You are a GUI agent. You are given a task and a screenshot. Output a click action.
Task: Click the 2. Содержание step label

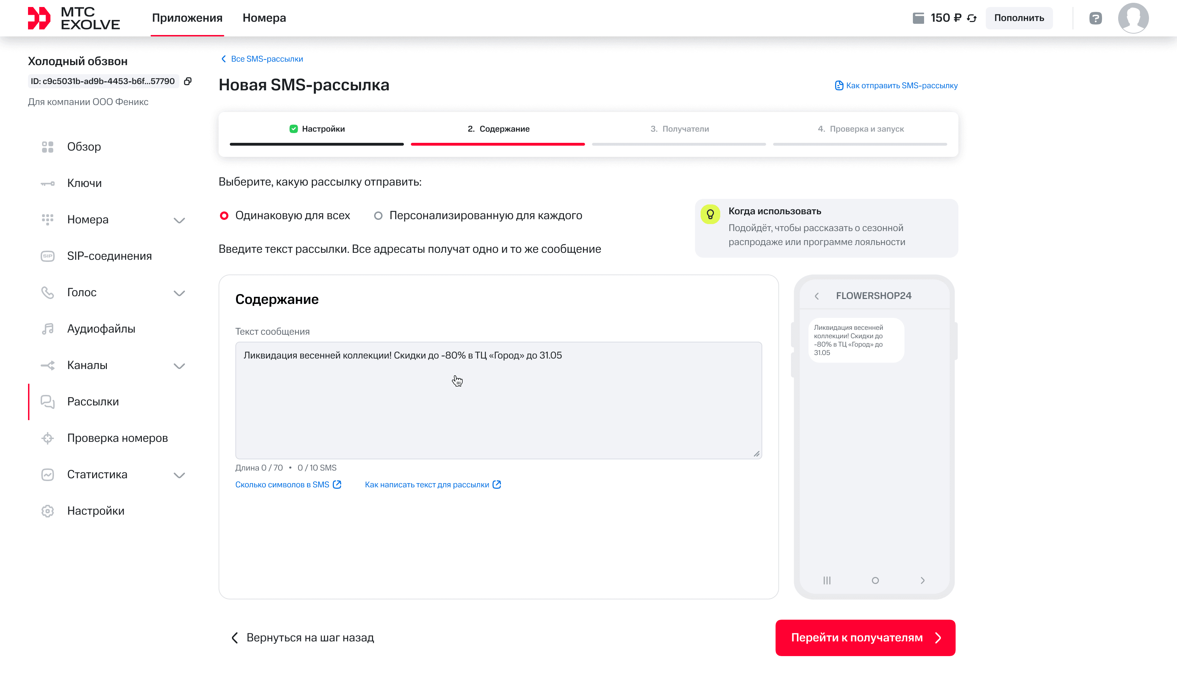[x=498, y=129]
